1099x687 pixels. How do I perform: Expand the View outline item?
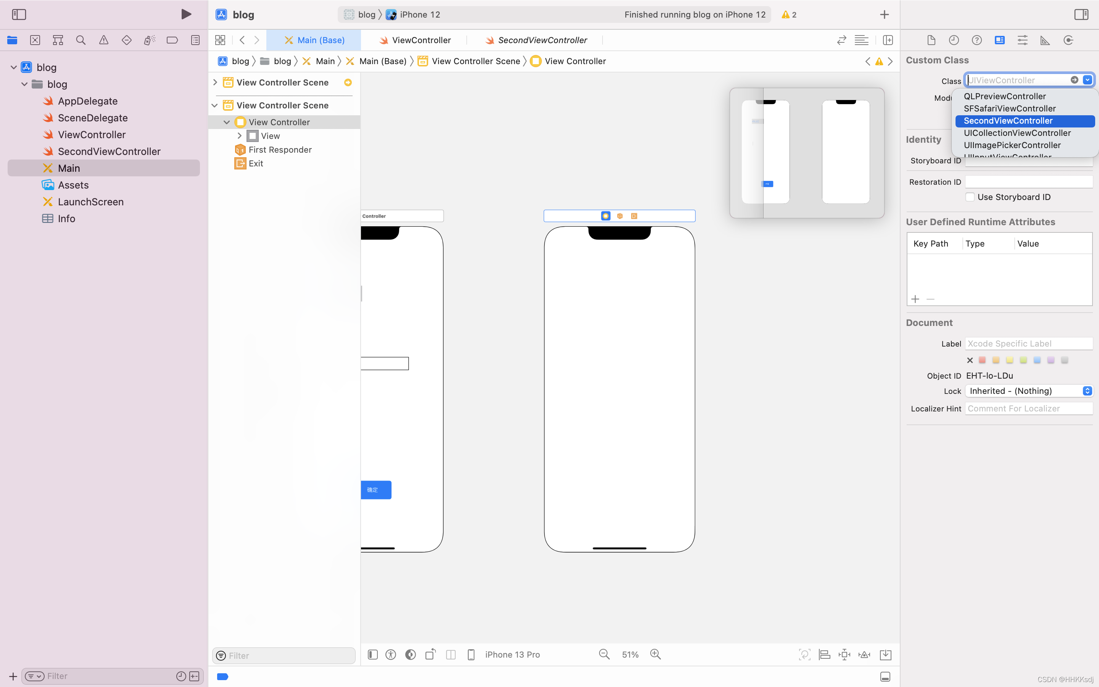[x=239, y=136]
